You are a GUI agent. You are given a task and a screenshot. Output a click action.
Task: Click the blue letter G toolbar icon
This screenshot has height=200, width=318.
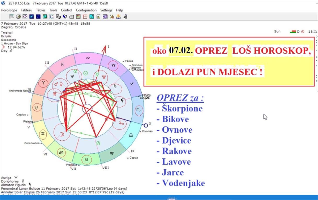tap(52, 17)
